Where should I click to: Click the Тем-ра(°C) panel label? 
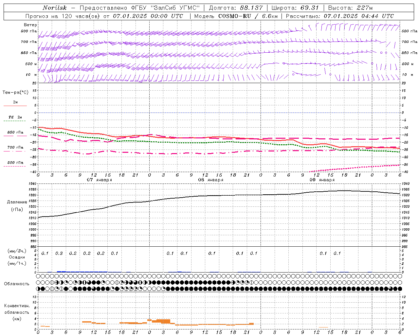click(15, 93)
